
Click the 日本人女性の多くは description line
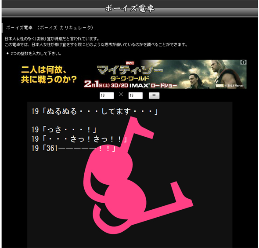coord(52,39)
